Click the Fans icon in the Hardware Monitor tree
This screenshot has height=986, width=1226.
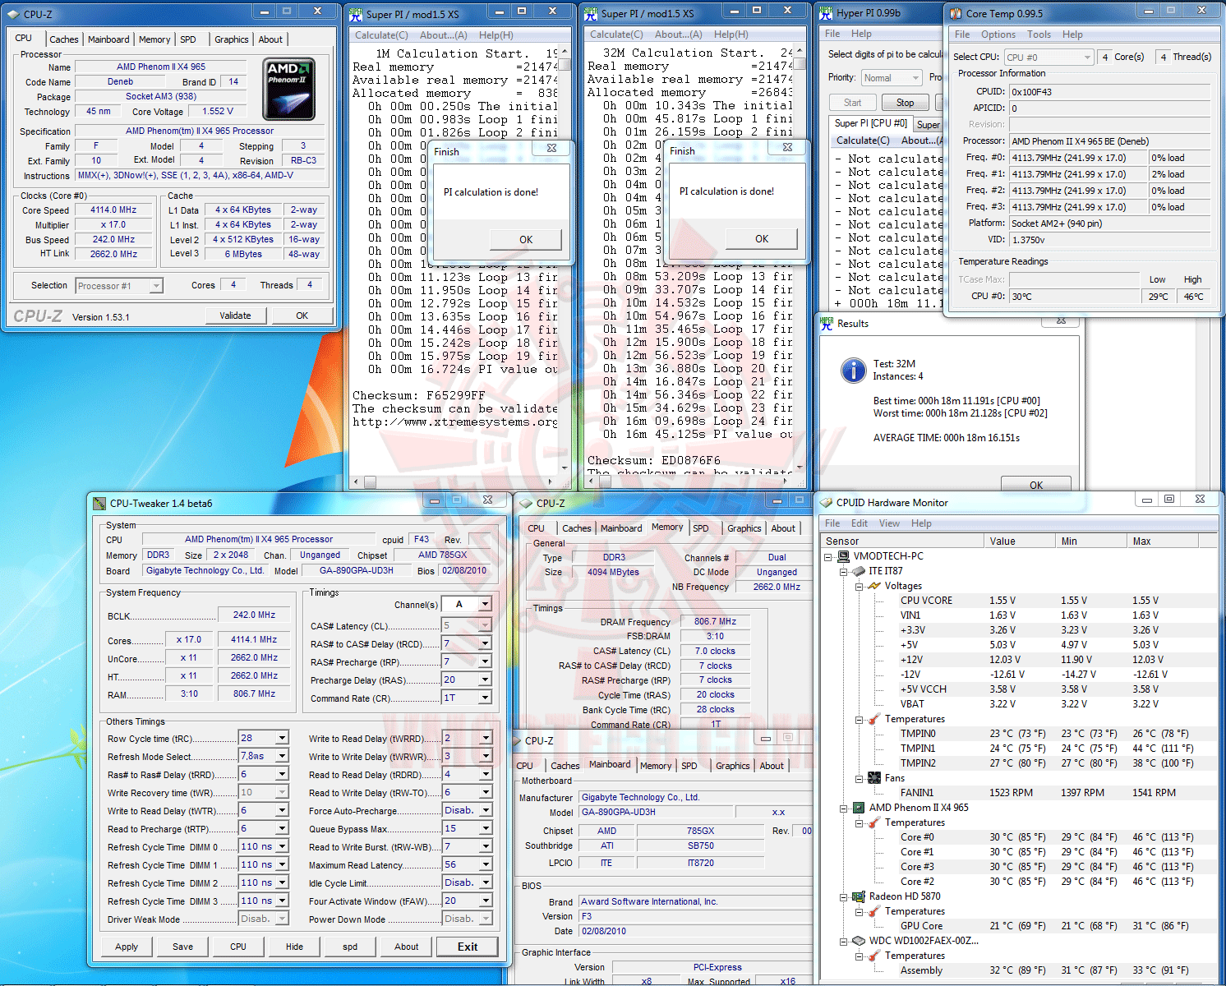point(874,778)
